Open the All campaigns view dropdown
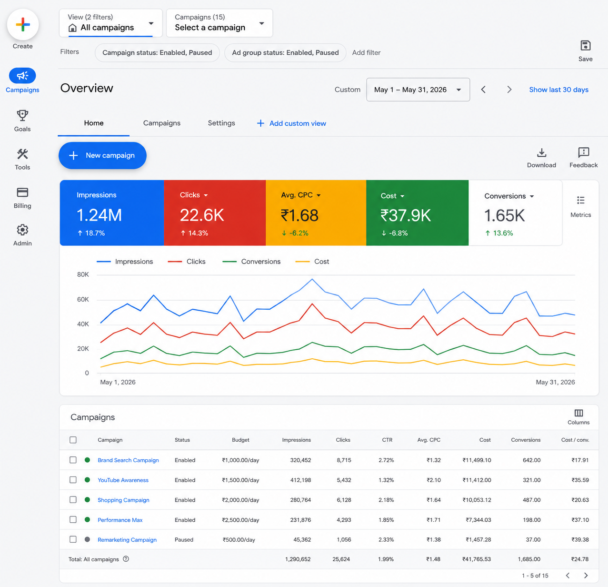Screen dimensions: 608x587 coord(111,23)
